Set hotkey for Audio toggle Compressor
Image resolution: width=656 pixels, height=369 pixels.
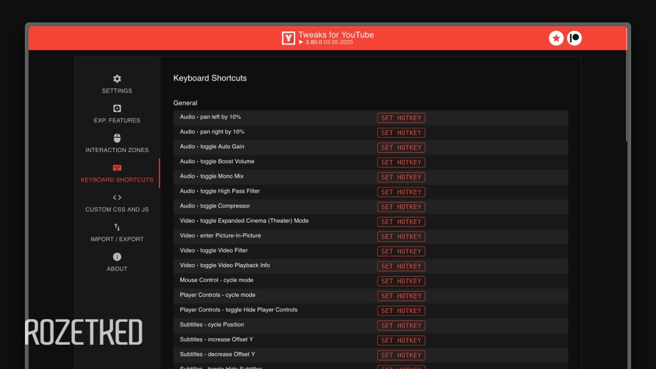point(401,207)
